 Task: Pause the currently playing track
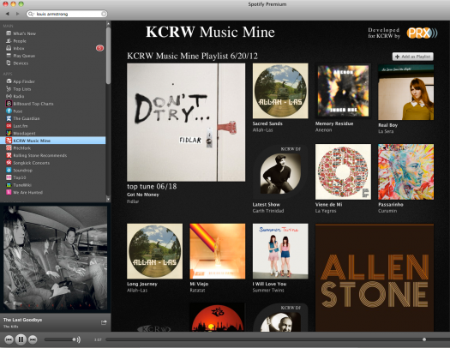point(21,339)
